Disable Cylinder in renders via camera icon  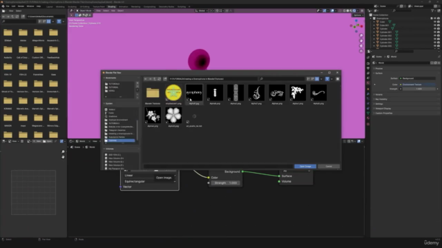click(x=439, y=29)
